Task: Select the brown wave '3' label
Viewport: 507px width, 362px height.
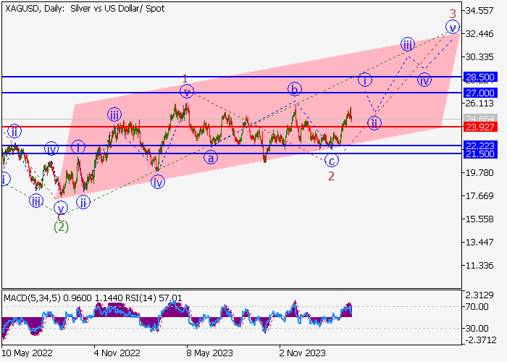Action: [453, 14]
